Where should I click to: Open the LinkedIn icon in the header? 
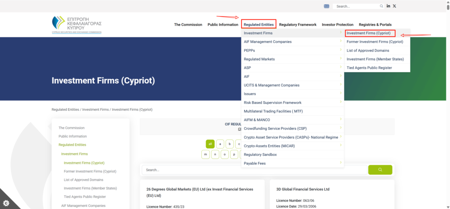[388, 6]
